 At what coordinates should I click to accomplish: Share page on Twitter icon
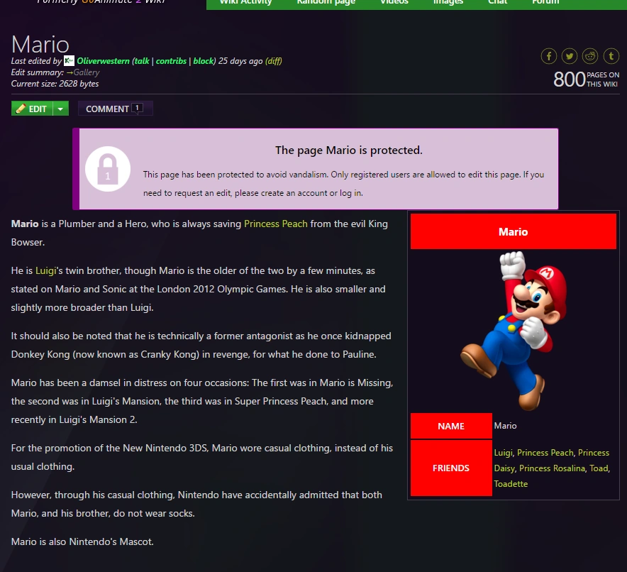pos(570,56)
